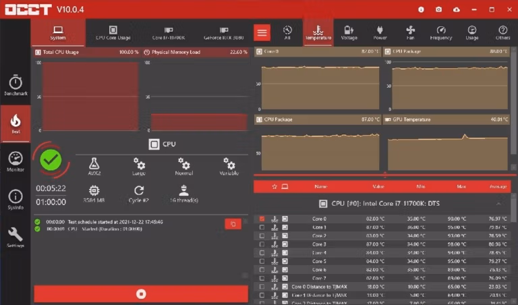Change the Variable load type option
The width and height of the screenshot is (518, 305).
click(229, 166)
